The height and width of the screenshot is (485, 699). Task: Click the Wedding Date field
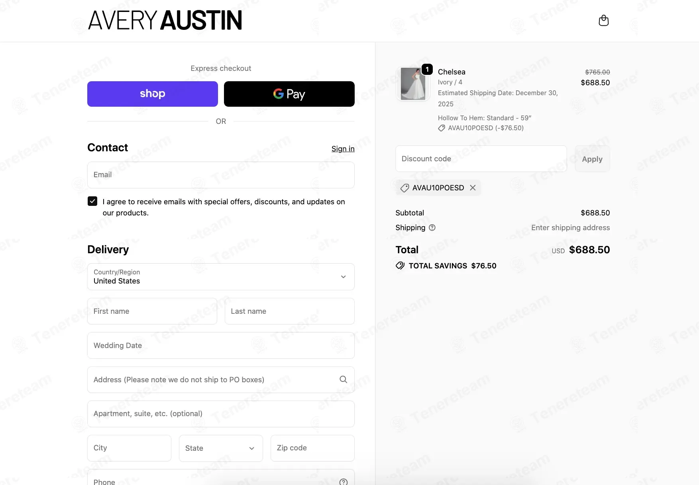(x=221, y=346)
